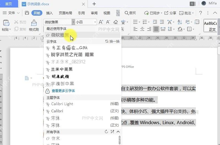Open the font name dropdown arrow
220x145 pixels.
pos(73,22)
